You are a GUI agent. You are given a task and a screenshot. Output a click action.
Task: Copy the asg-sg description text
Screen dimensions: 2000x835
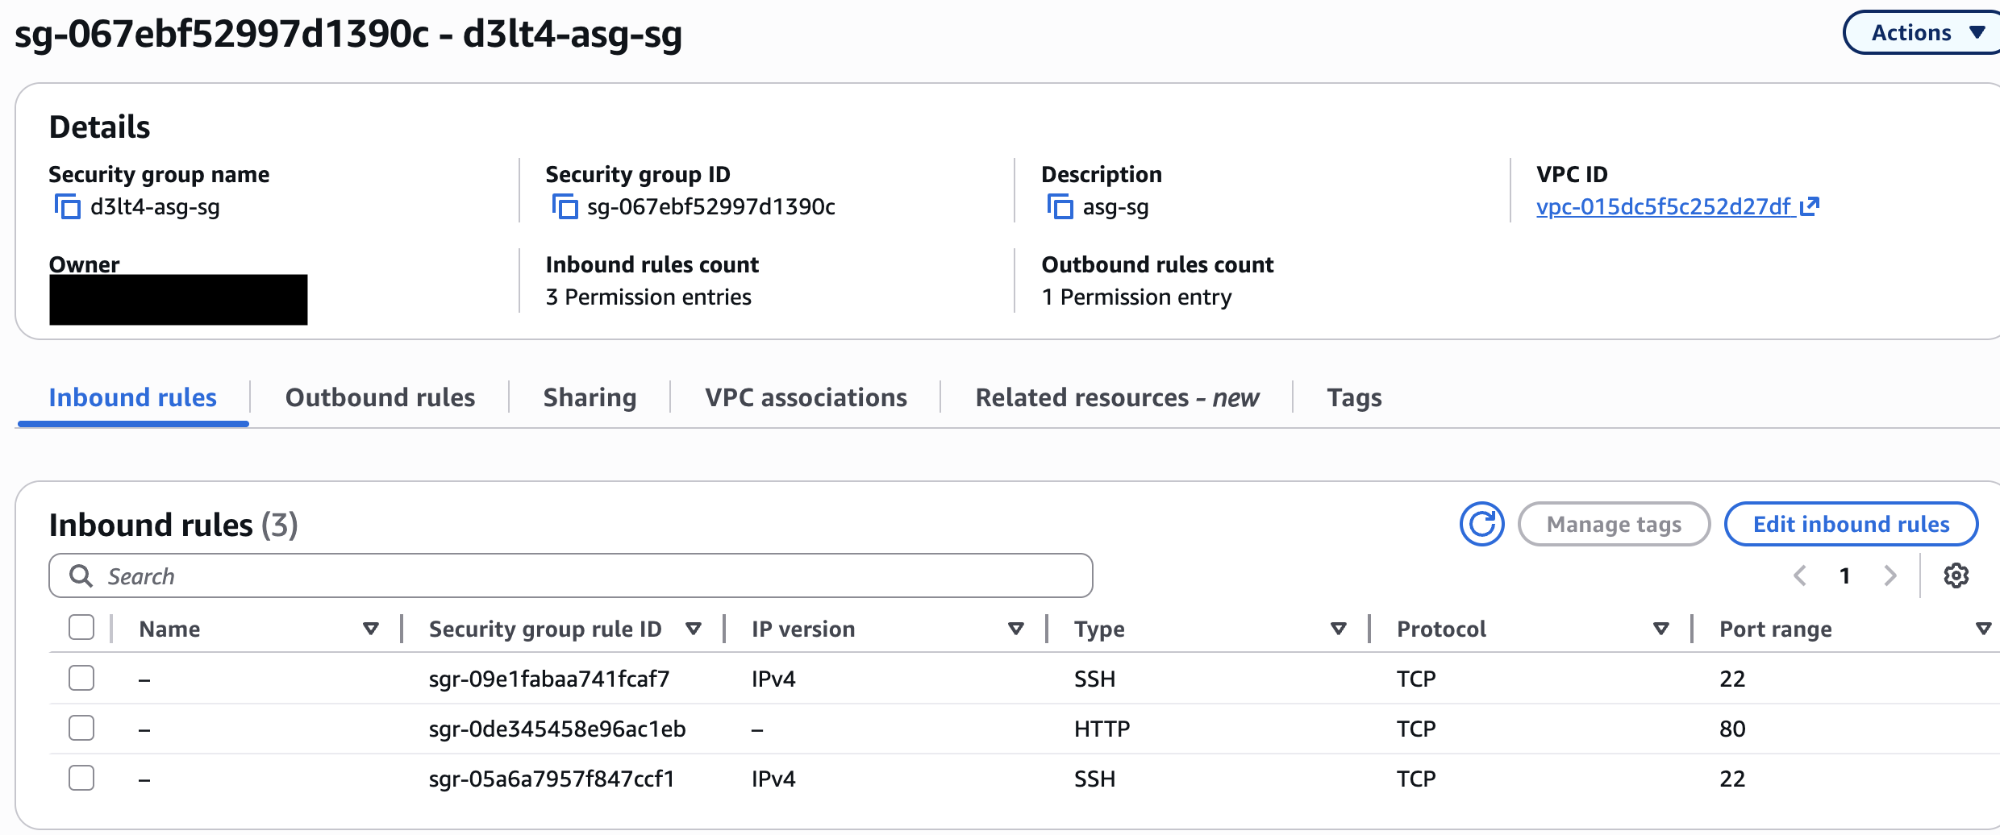tap(1060, 207)
